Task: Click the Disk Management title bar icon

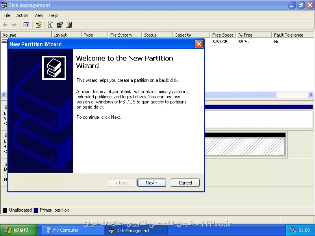Action: pos(4,5)
